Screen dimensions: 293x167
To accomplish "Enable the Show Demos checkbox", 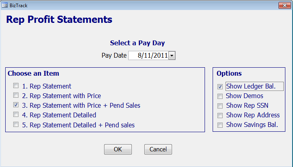I will click(x=220, y=96).
